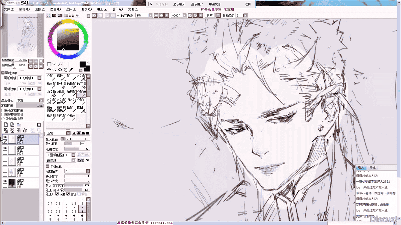
Task: Select 指定选取来源 radio button
Action: [3, 118]
